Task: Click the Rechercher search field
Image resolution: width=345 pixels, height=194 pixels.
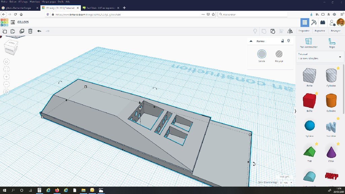Action: coord(253,14)
